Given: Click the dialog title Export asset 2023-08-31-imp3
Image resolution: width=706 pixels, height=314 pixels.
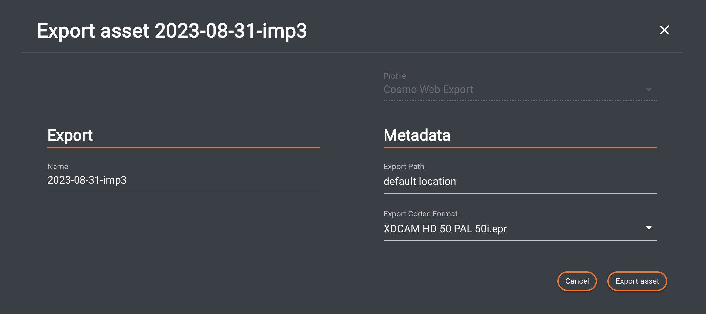Looking at the screenshot, I should tap(172, 31).
